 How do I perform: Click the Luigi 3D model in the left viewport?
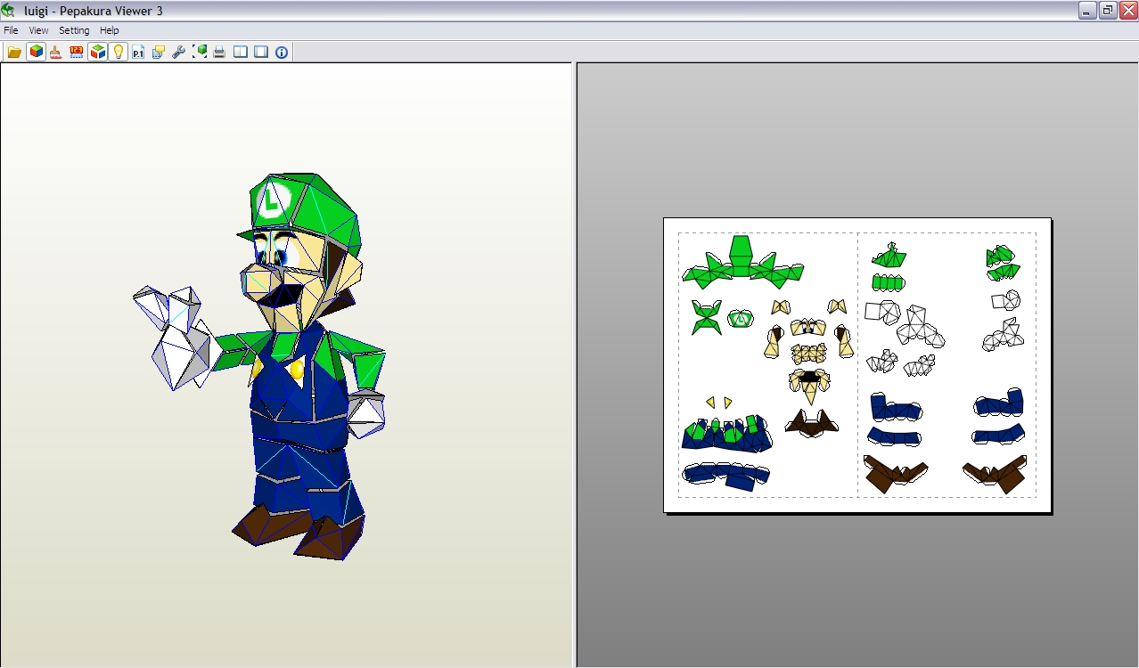coord(285,356)
